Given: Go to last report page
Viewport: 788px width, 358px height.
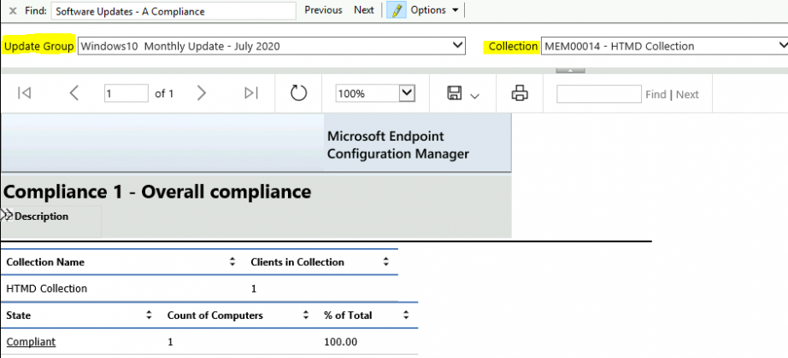Looking at the screenshot, I should pos(250,93).
